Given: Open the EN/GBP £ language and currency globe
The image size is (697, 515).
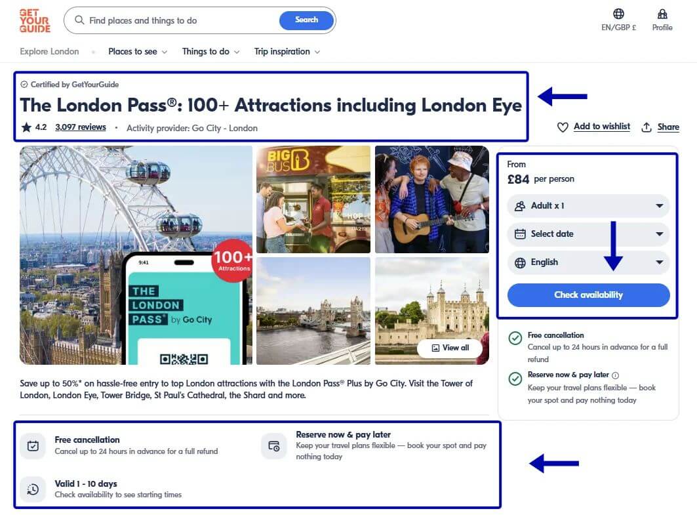Looking at the screenshot, I should coord(618,14).
